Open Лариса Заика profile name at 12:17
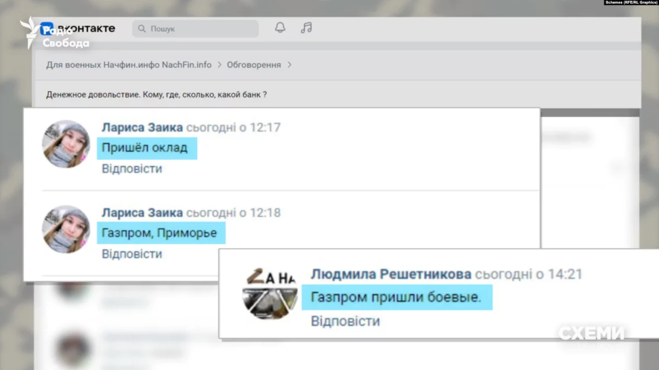 coord(142,128)
